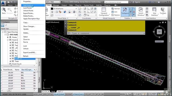The image size is (172, 96).
Task: Click Restore viewports button
Action: click(116, 15)
